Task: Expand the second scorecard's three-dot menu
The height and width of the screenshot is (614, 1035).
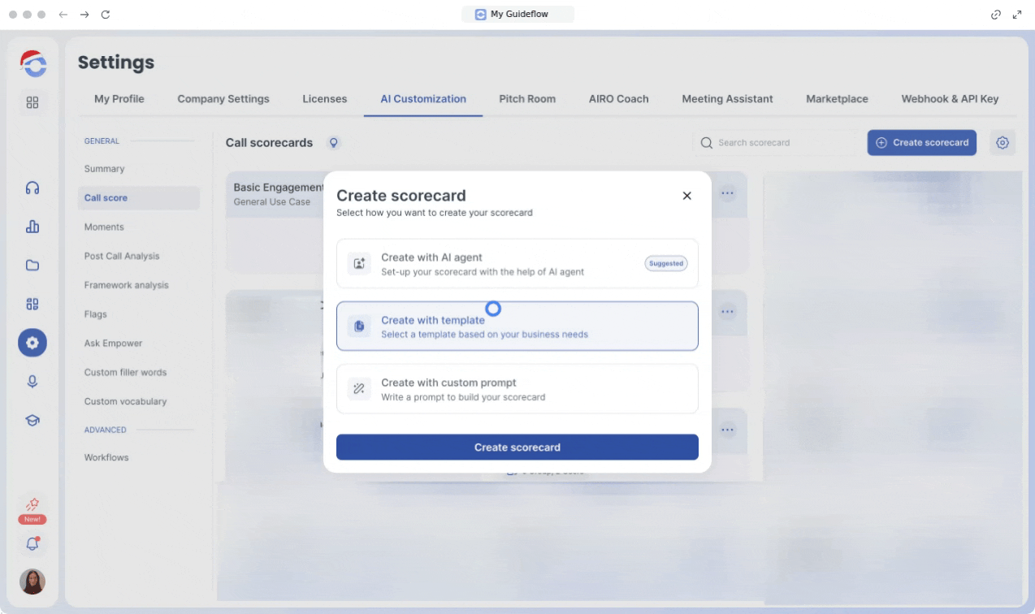Action: [727, 311]
